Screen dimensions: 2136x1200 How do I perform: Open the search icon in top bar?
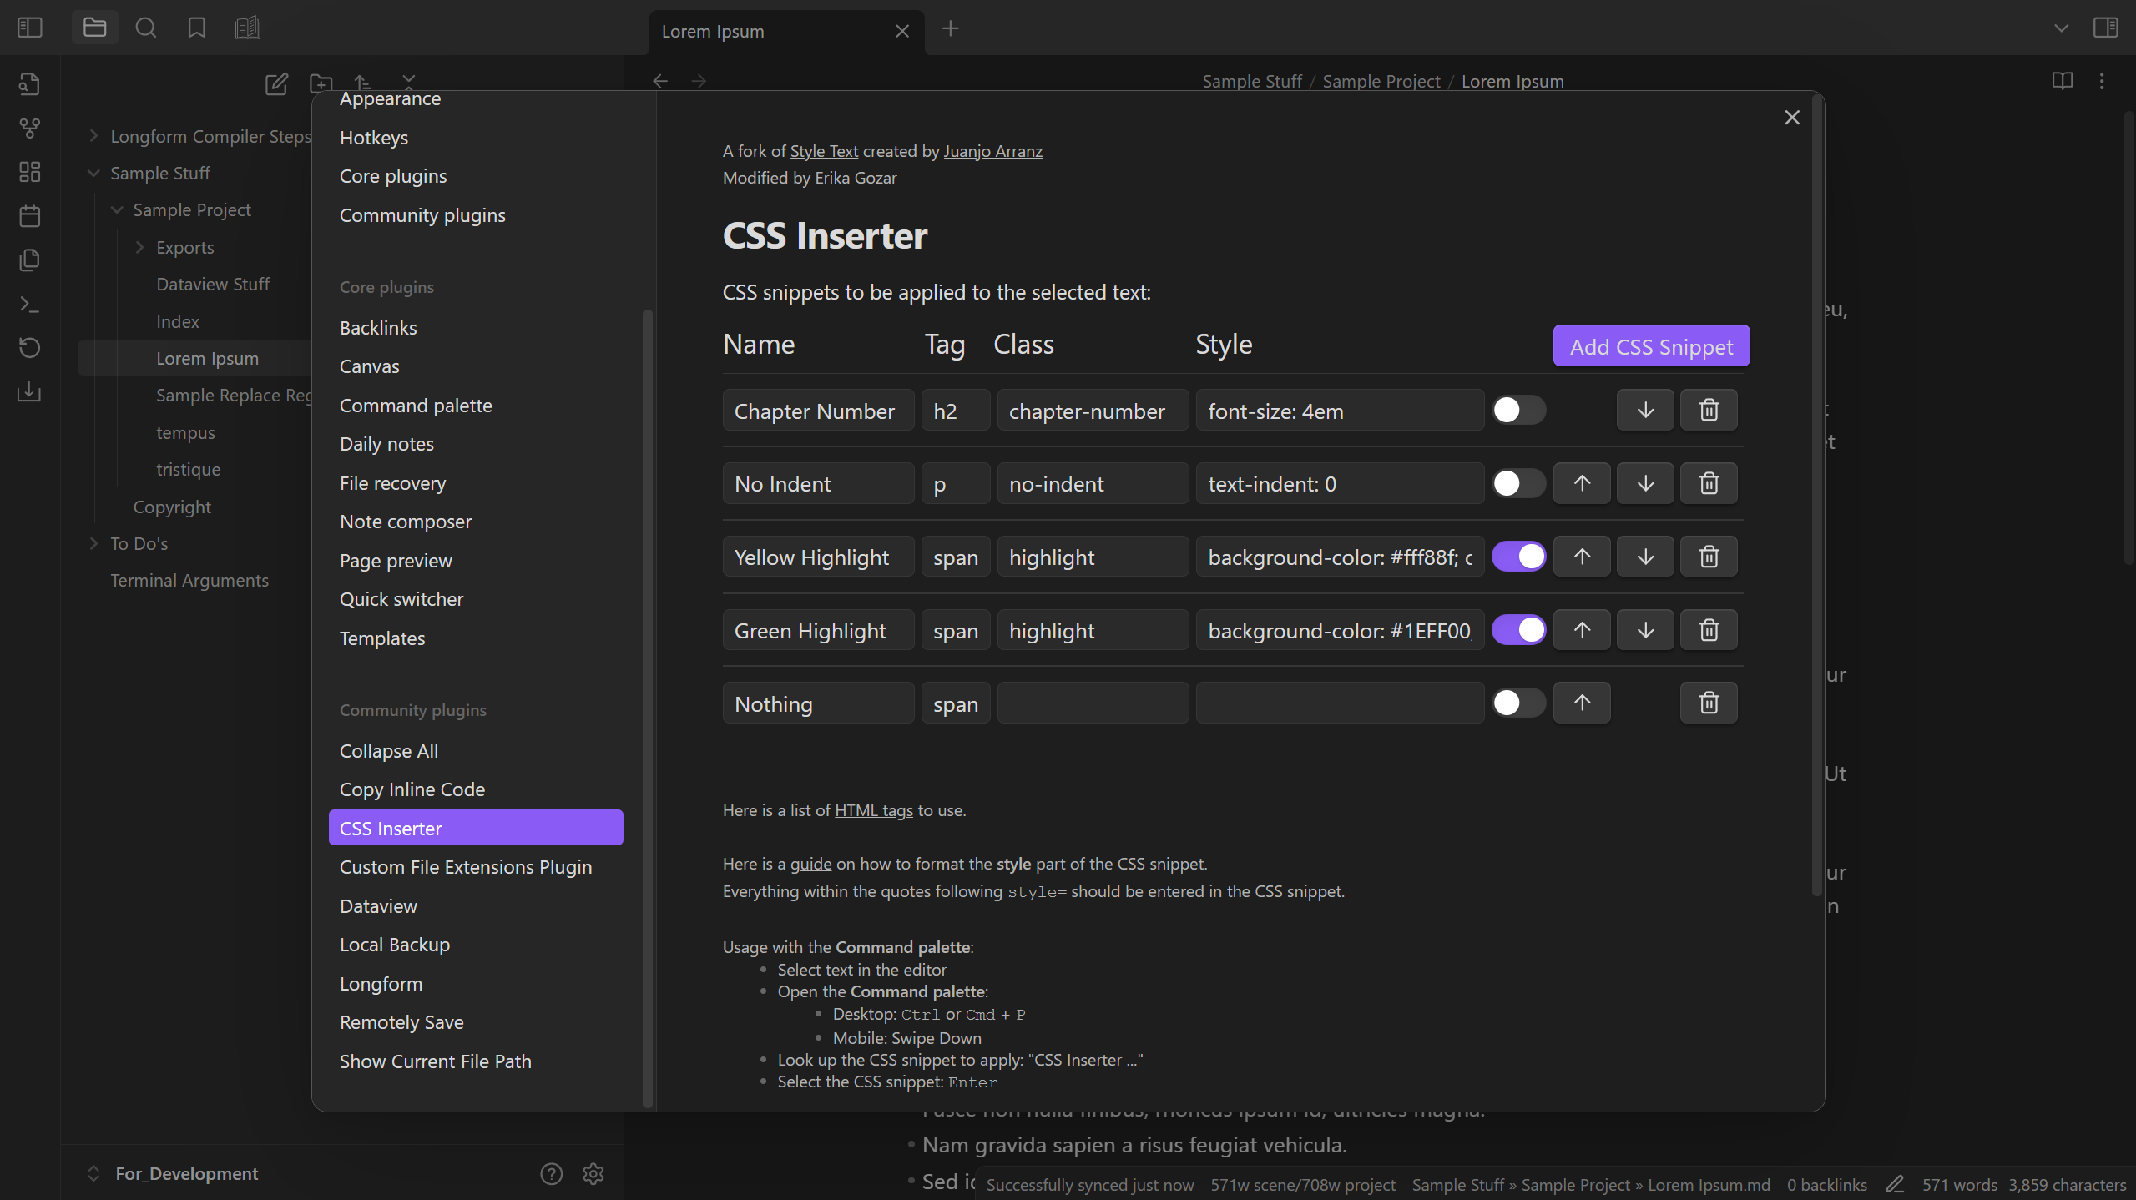(x=145, y=28)
